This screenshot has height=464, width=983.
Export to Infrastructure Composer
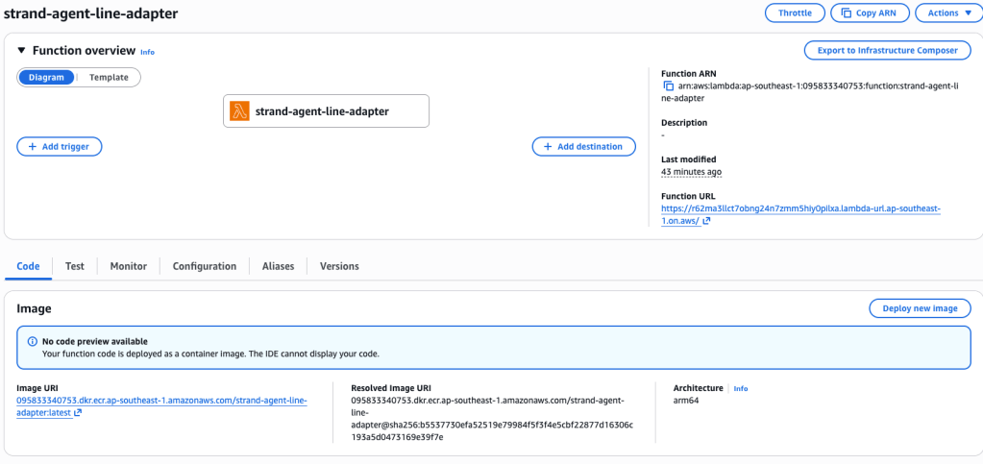[x=888, y=50]
